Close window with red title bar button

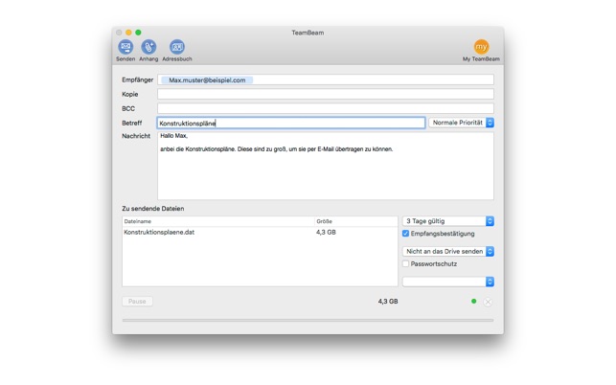click(119, 33)
